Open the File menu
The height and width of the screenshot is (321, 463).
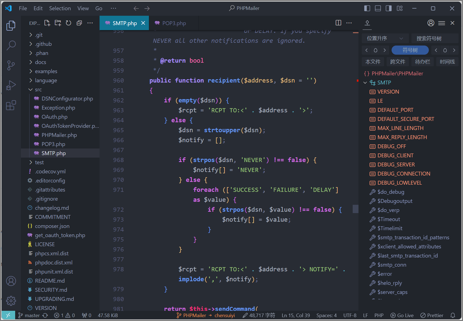[23, 9]
